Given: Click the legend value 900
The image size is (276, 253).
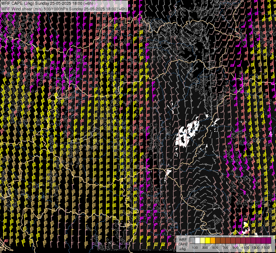Looking at the screenshot, I should pyautogui.click(x=235, y=248).
